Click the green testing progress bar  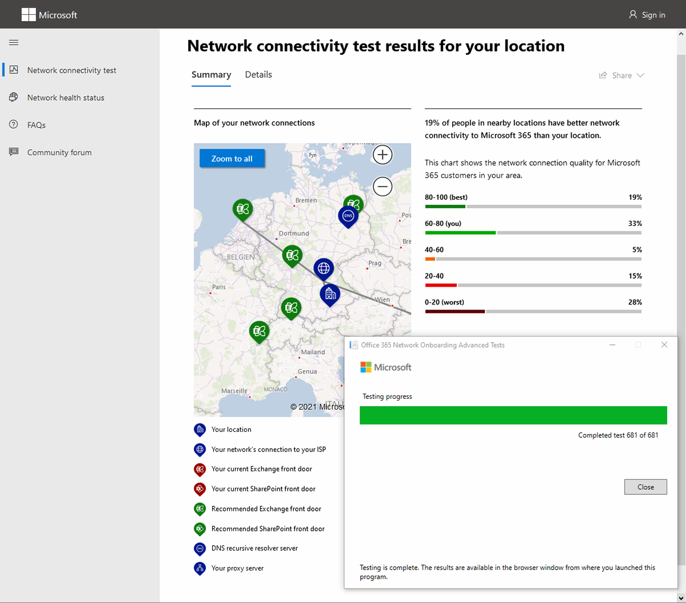[x=513, y=415]
